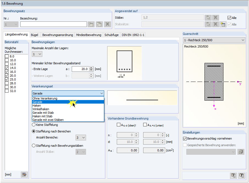Image resolution: width=249 pixels, height=183 pixels.
Task: Switch to the Bügel tab
Action: point(35,35)
